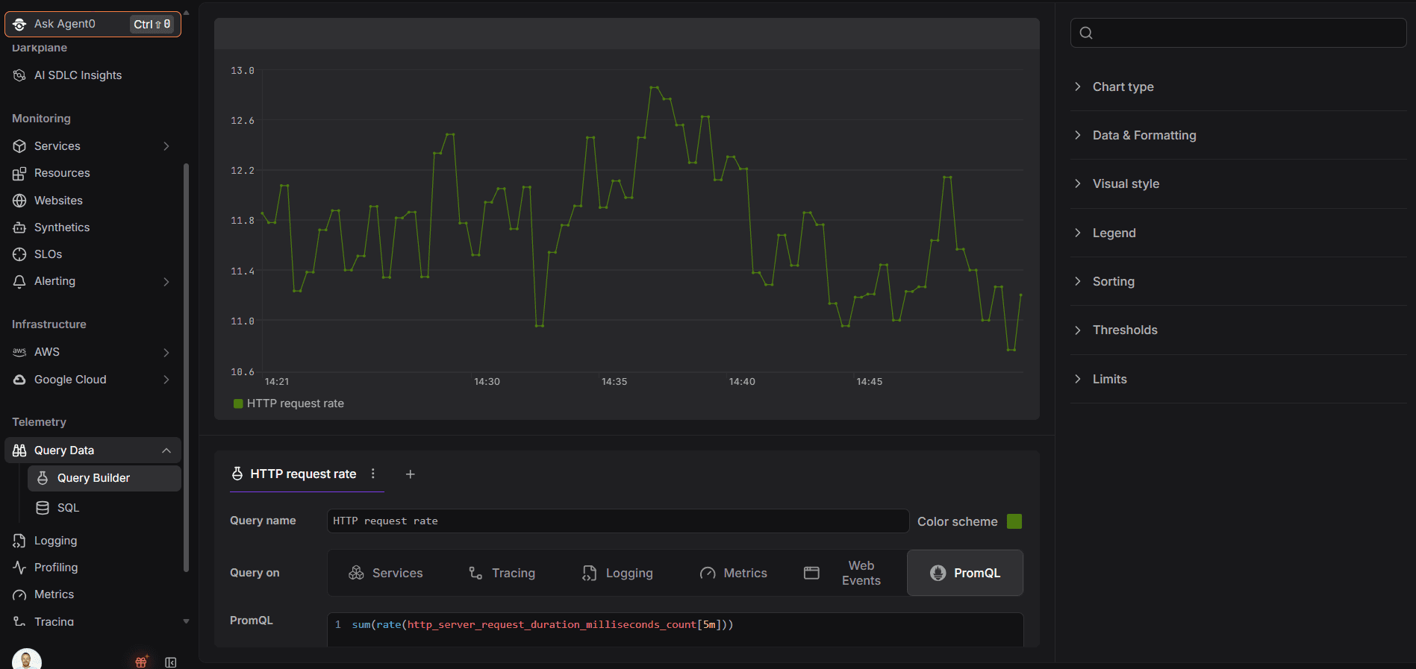Image resolution: width=1416 pixels, height=669 pixels.
Task: Expand the Alerting submenu arrow
Action: 166,281
